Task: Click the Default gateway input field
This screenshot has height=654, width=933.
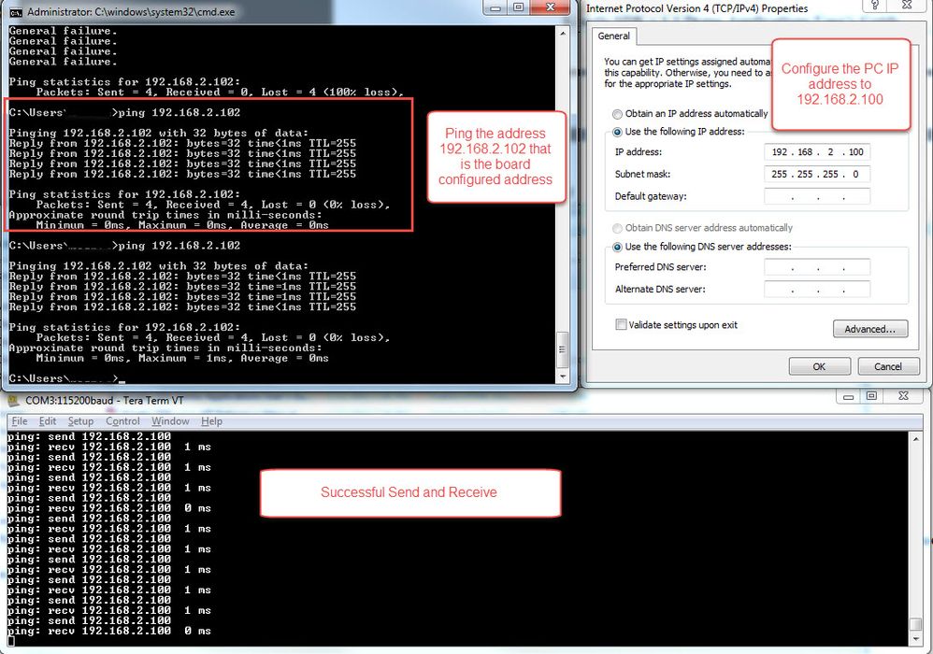Action: click(817, 196)
